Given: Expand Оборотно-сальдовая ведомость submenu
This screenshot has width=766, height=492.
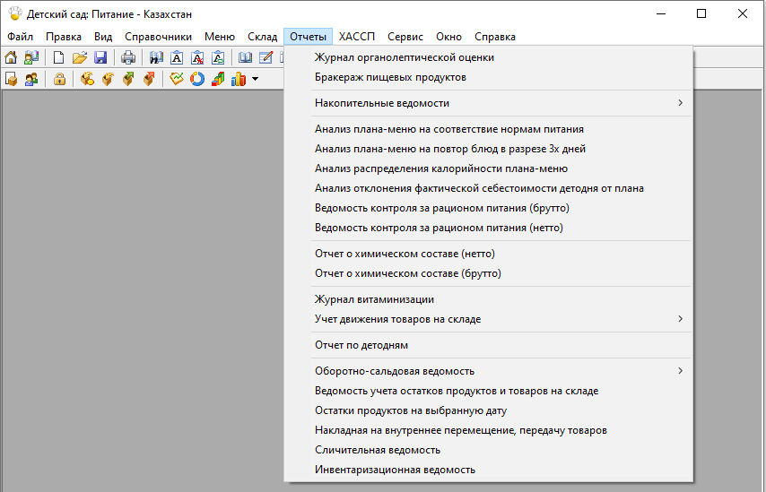Looking at the screenshot, I should tap(489, 371).
